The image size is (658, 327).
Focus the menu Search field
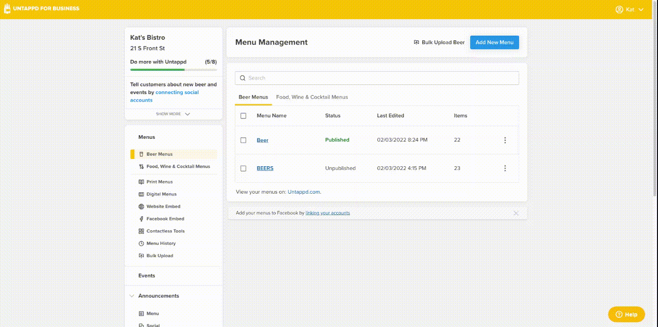tap(377, 78)
